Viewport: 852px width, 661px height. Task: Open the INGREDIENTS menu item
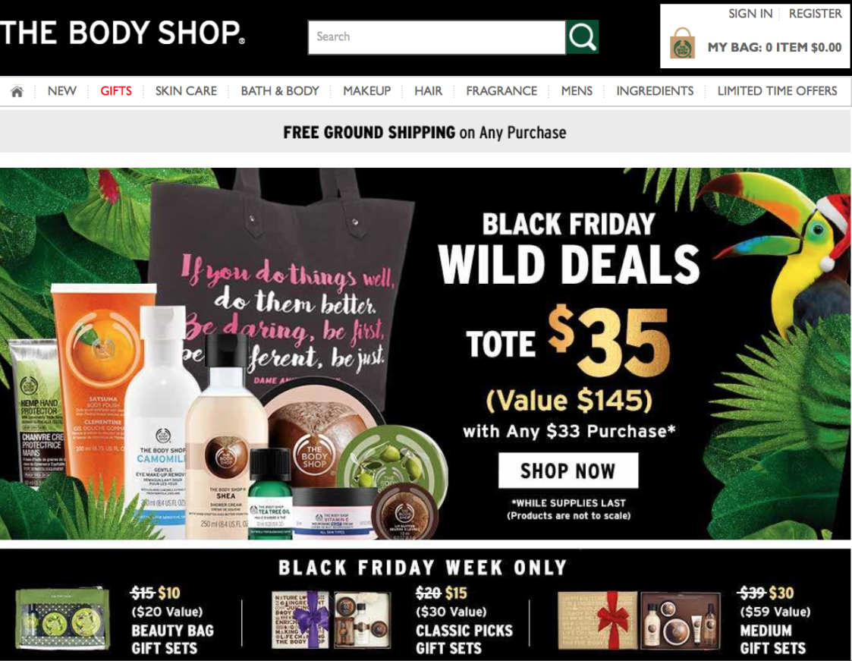[x=655, y=91]
